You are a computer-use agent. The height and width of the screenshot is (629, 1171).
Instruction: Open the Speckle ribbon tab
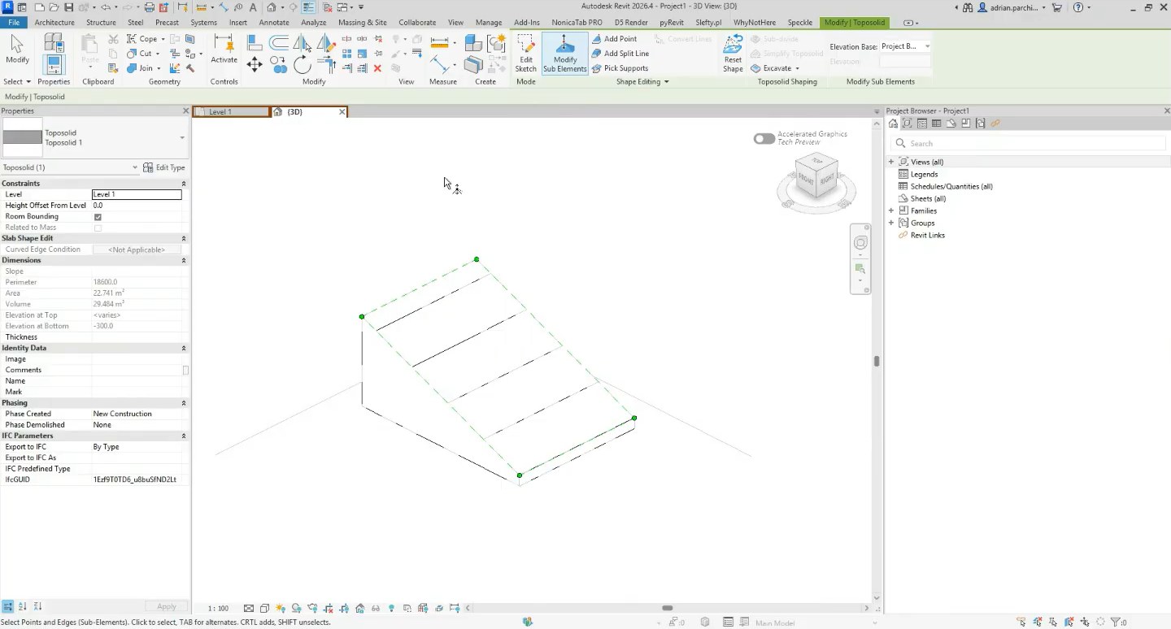799,23
